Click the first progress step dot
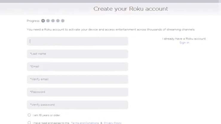Image resolution: width=221 pixels, height=124 pixels. (43, 21)
